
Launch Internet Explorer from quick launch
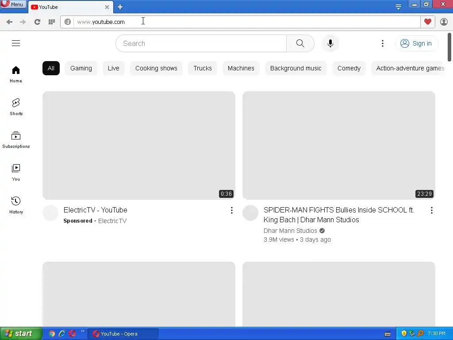point(62,334)
